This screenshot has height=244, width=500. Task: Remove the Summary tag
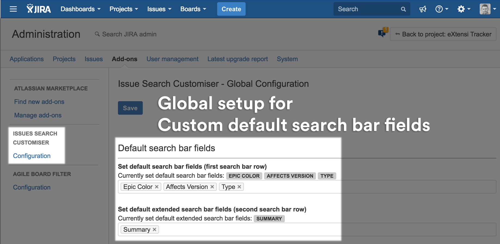[155, 230]
